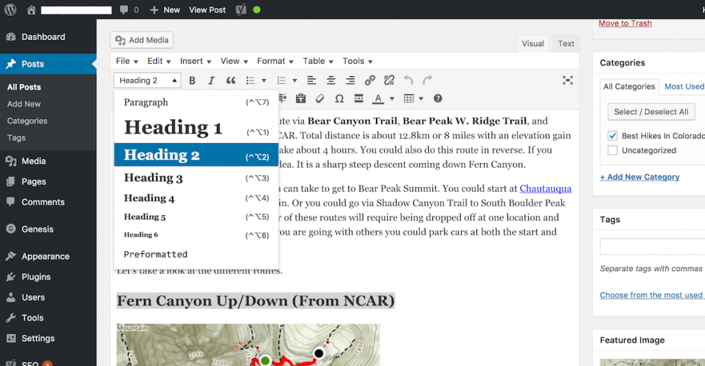Create a bulleted list
Viewport: 705px width, 366px height.
point(251,80)
